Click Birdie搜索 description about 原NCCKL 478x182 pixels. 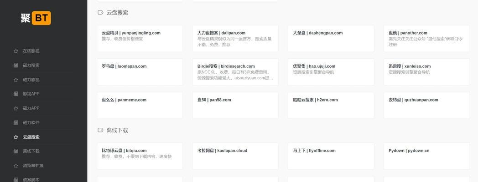point(235,75)
